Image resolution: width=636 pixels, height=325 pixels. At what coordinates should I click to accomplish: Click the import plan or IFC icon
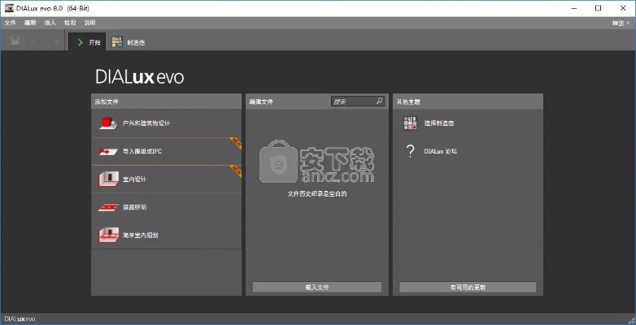[x=108, y=151]
